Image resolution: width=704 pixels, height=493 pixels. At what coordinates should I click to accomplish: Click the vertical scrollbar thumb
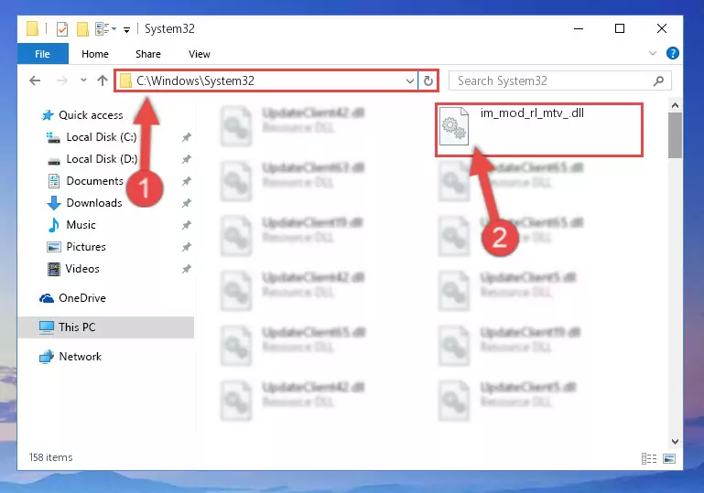pyautogui.click(x=675, y=135)
